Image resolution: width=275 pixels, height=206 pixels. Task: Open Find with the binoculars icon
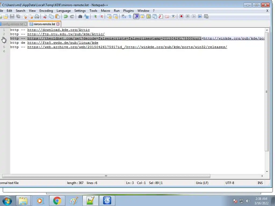point(80,16)
